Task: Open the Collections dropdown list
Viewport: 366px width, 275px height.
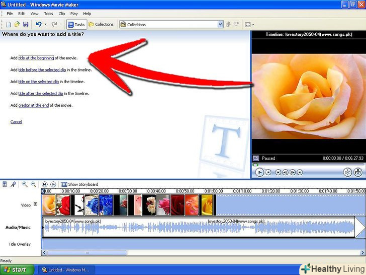Action: 220,24
